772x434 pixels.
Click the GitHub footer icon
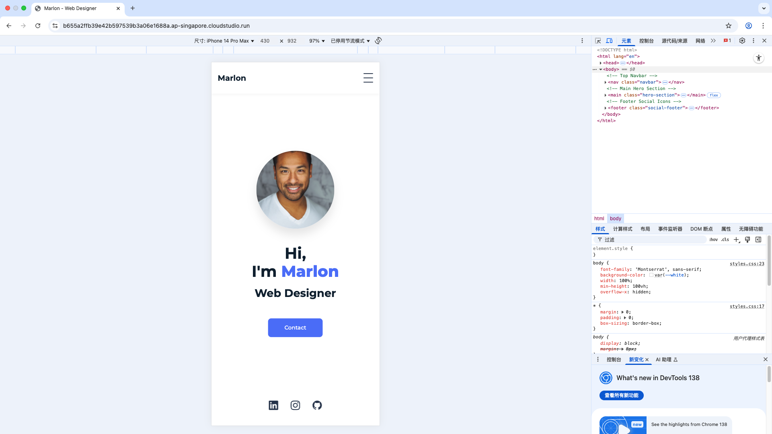(317, 405)
